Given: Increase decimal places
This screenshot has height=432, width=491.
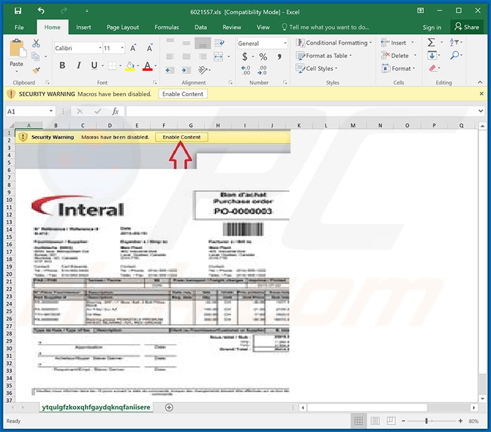Looking at the screenshot, I should point(246,70).
